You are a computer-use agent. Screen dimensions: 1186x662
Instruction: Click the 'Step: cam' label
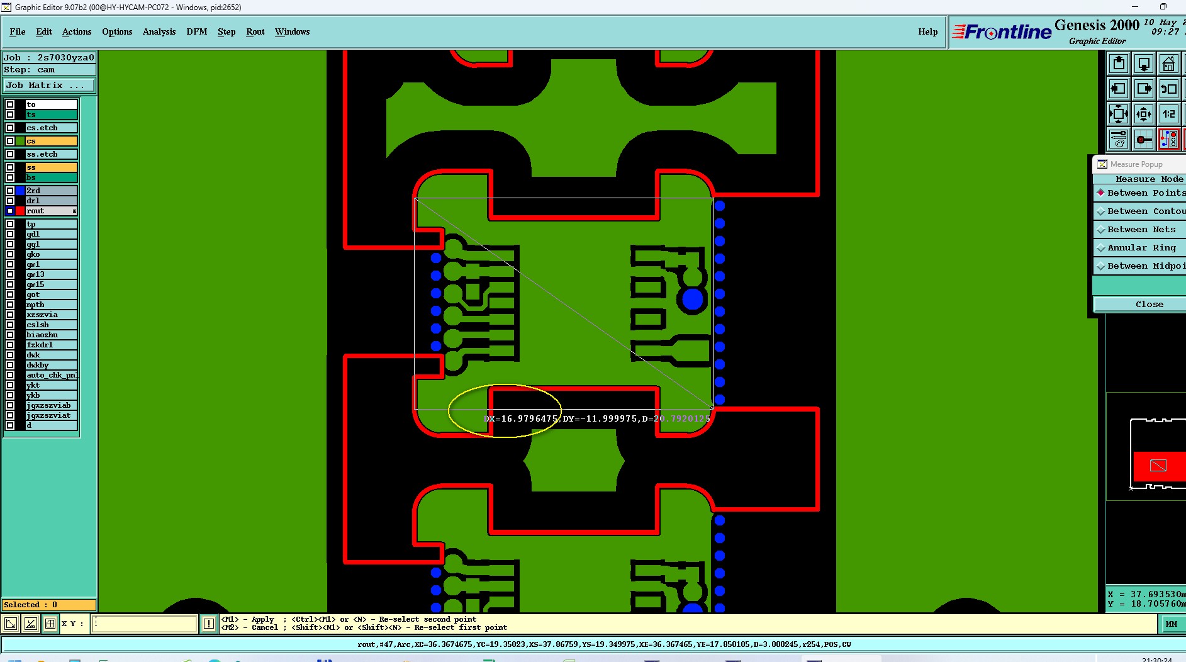point(49,70)
